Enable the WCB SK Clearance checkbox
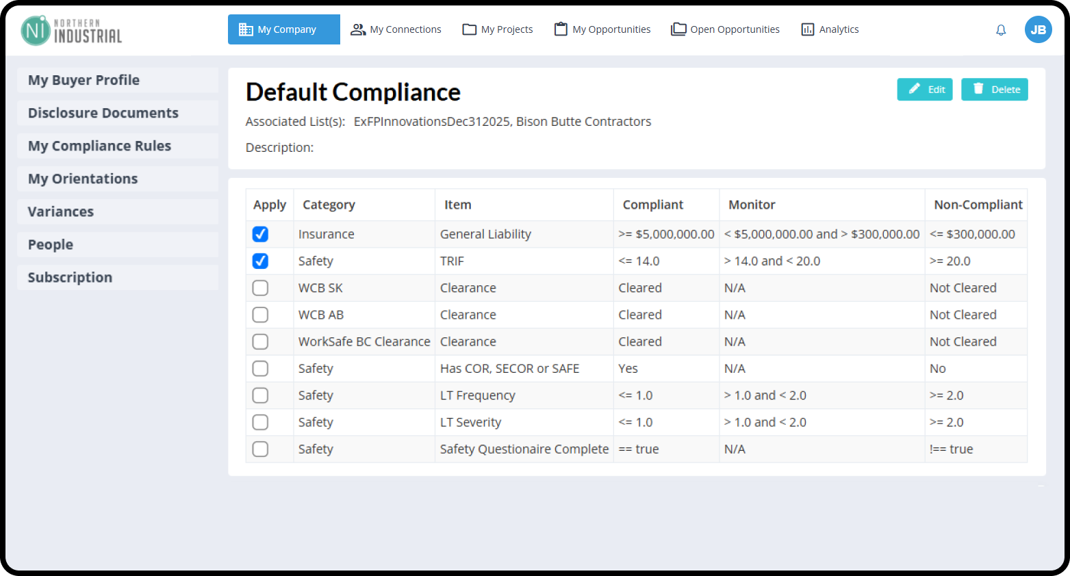 [260, 288]
